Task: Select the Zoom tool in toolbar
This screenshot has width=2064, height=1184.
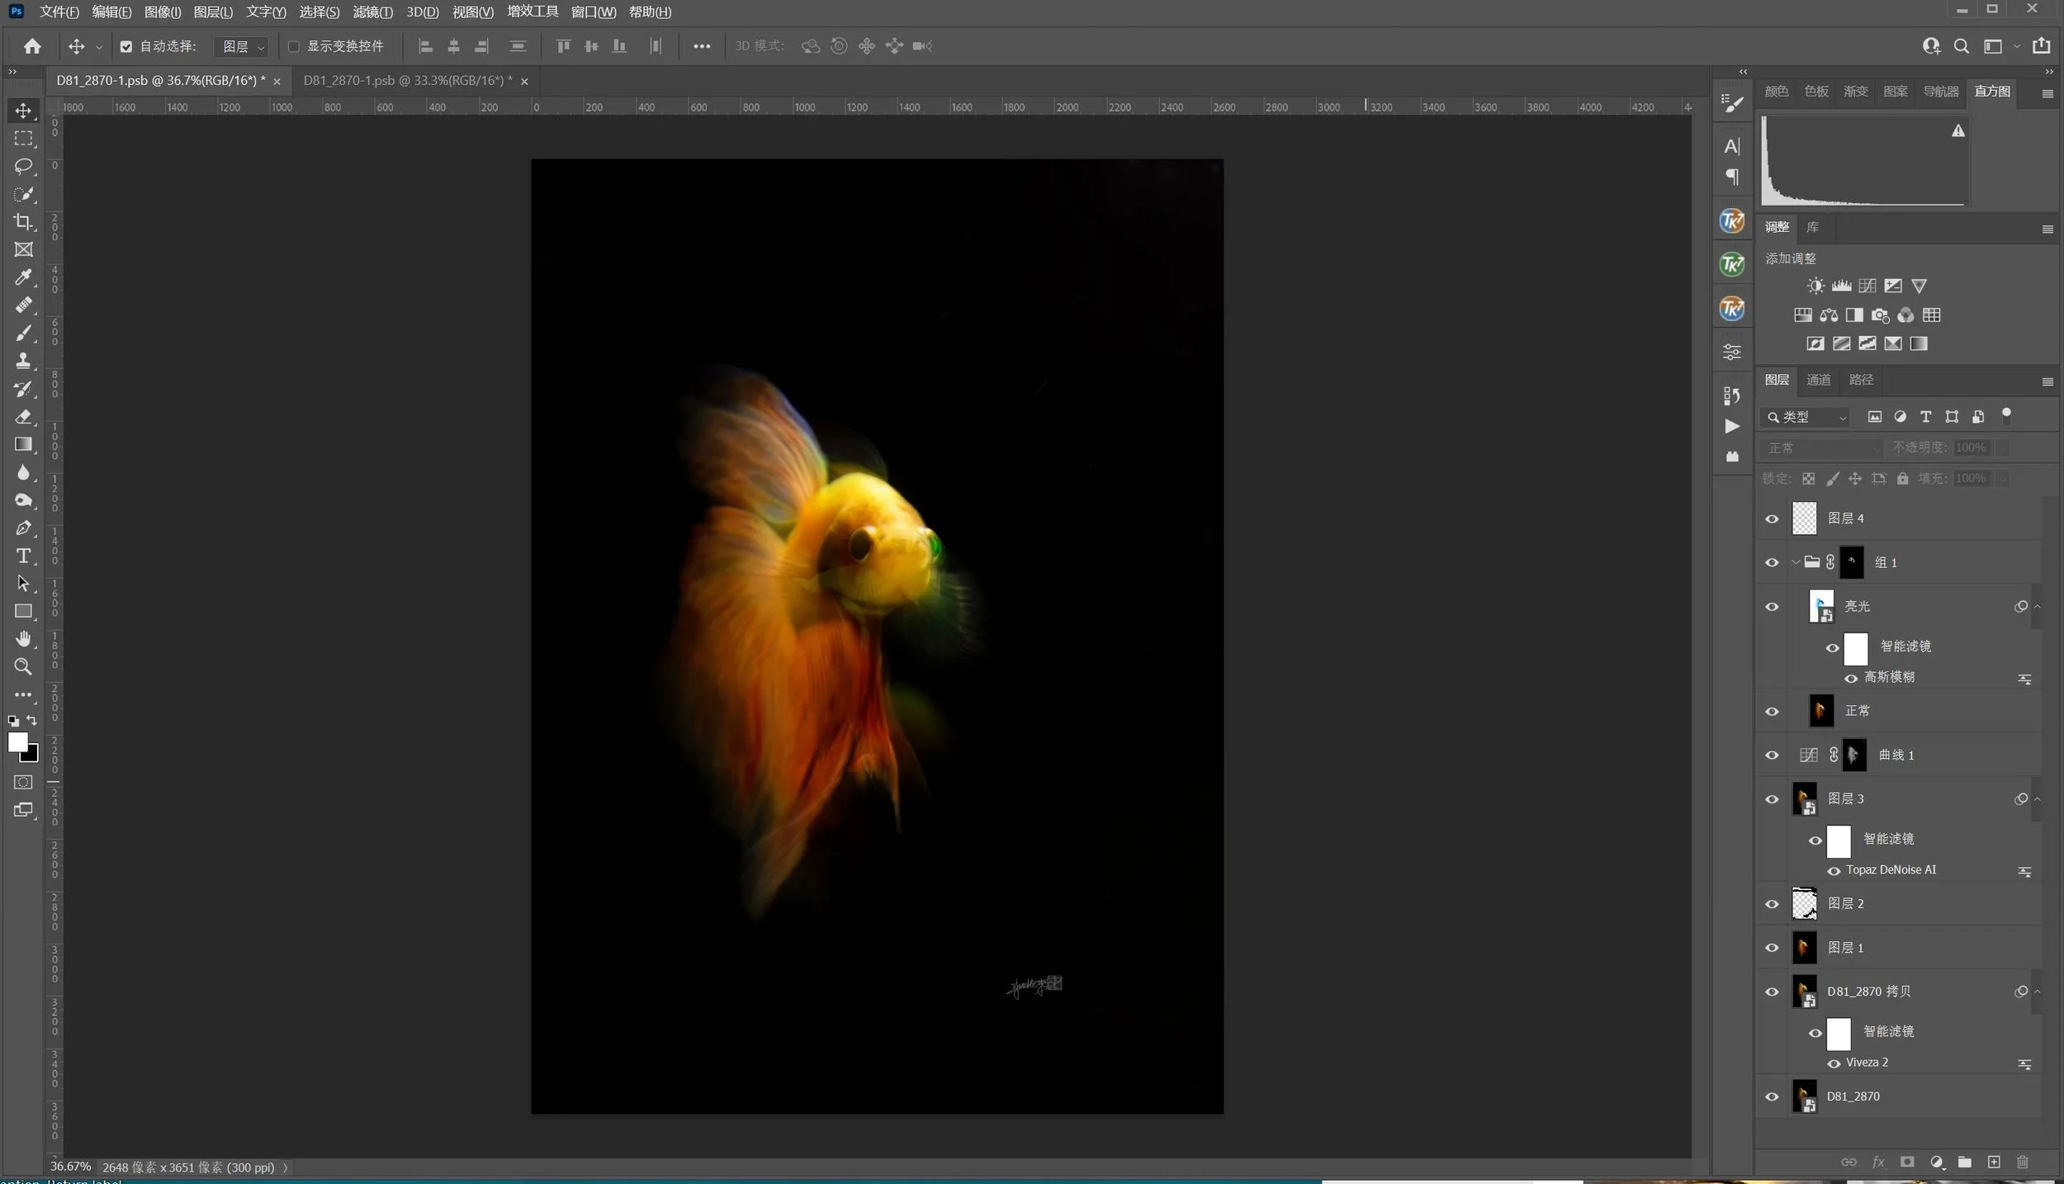Action: [x=23, y=666]
